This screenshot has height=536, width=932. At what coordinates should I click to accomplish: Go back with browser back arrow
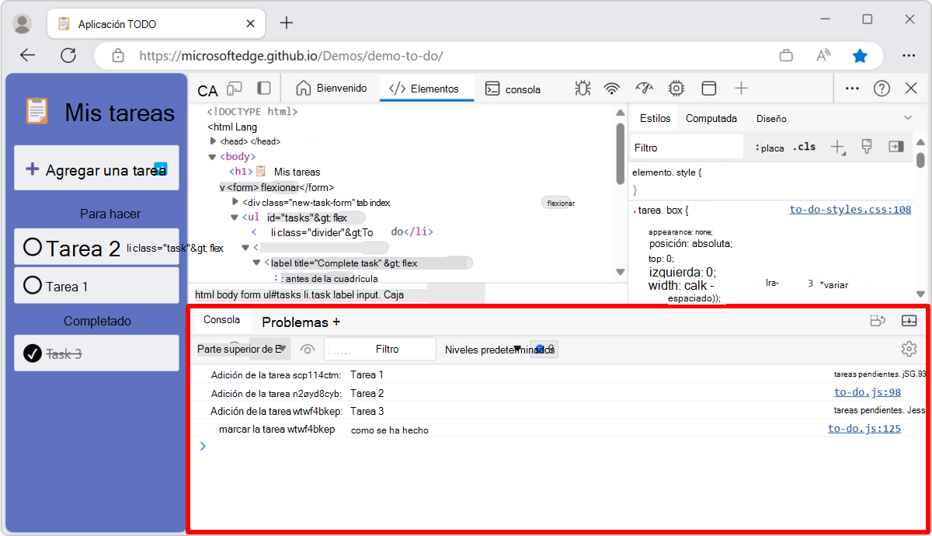(28, 55)
